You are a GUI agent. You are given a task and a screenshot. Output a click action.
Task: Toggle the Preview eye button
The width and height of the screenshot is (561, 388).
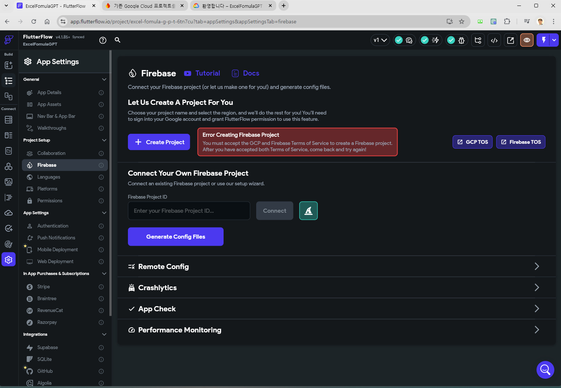click(x=527, y=40)
